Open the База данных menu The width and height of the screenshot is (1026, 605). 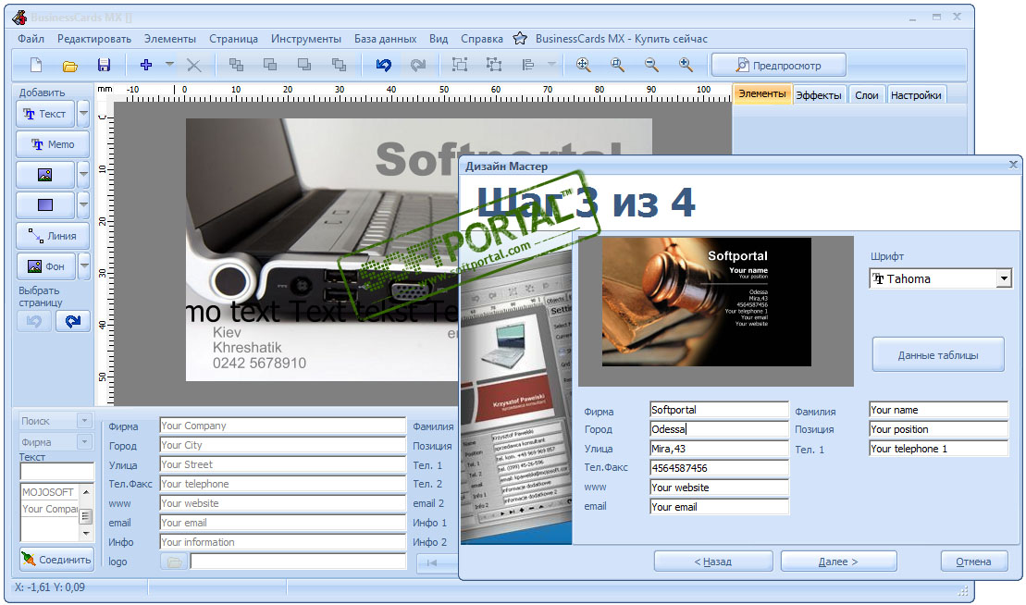[x=386, y=39]
